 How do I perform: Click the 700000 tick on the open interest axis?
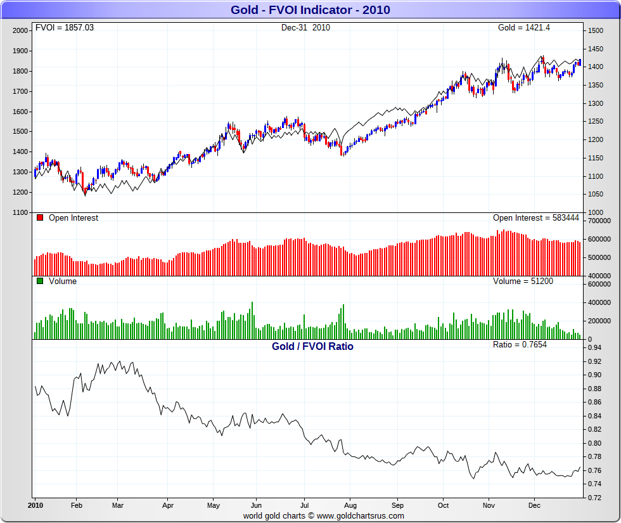pos(599,221)
